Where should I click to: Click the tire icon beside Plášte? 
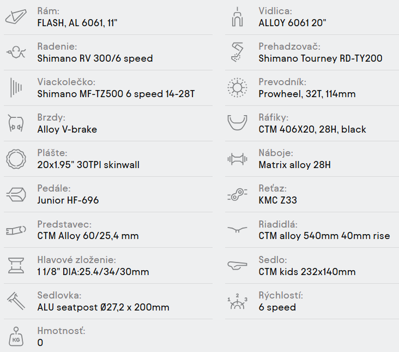[16, 159]
